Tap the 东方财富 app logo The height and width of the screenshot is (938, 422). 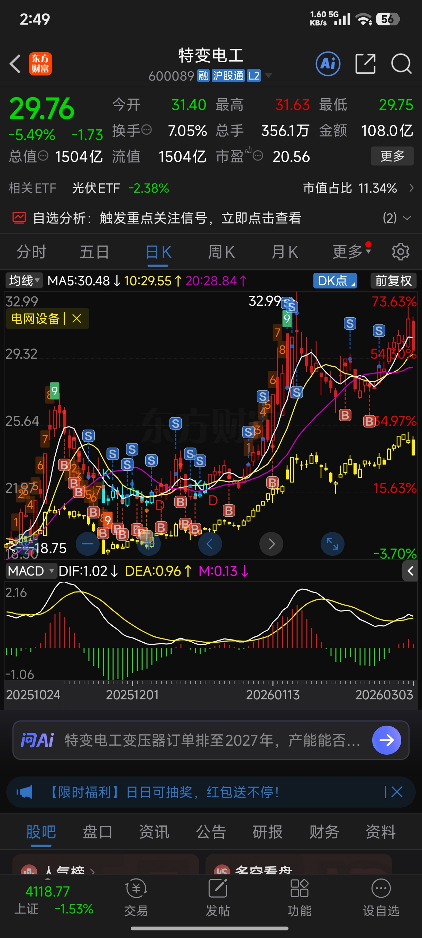[x=40, y=64]
